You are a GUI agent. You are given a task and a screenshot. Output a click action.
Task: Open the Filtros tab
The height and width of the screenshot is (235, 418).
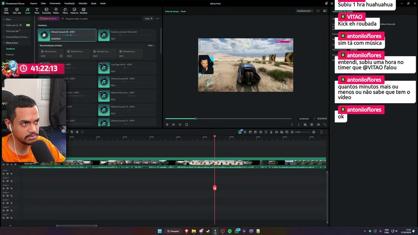pos(65,11)
